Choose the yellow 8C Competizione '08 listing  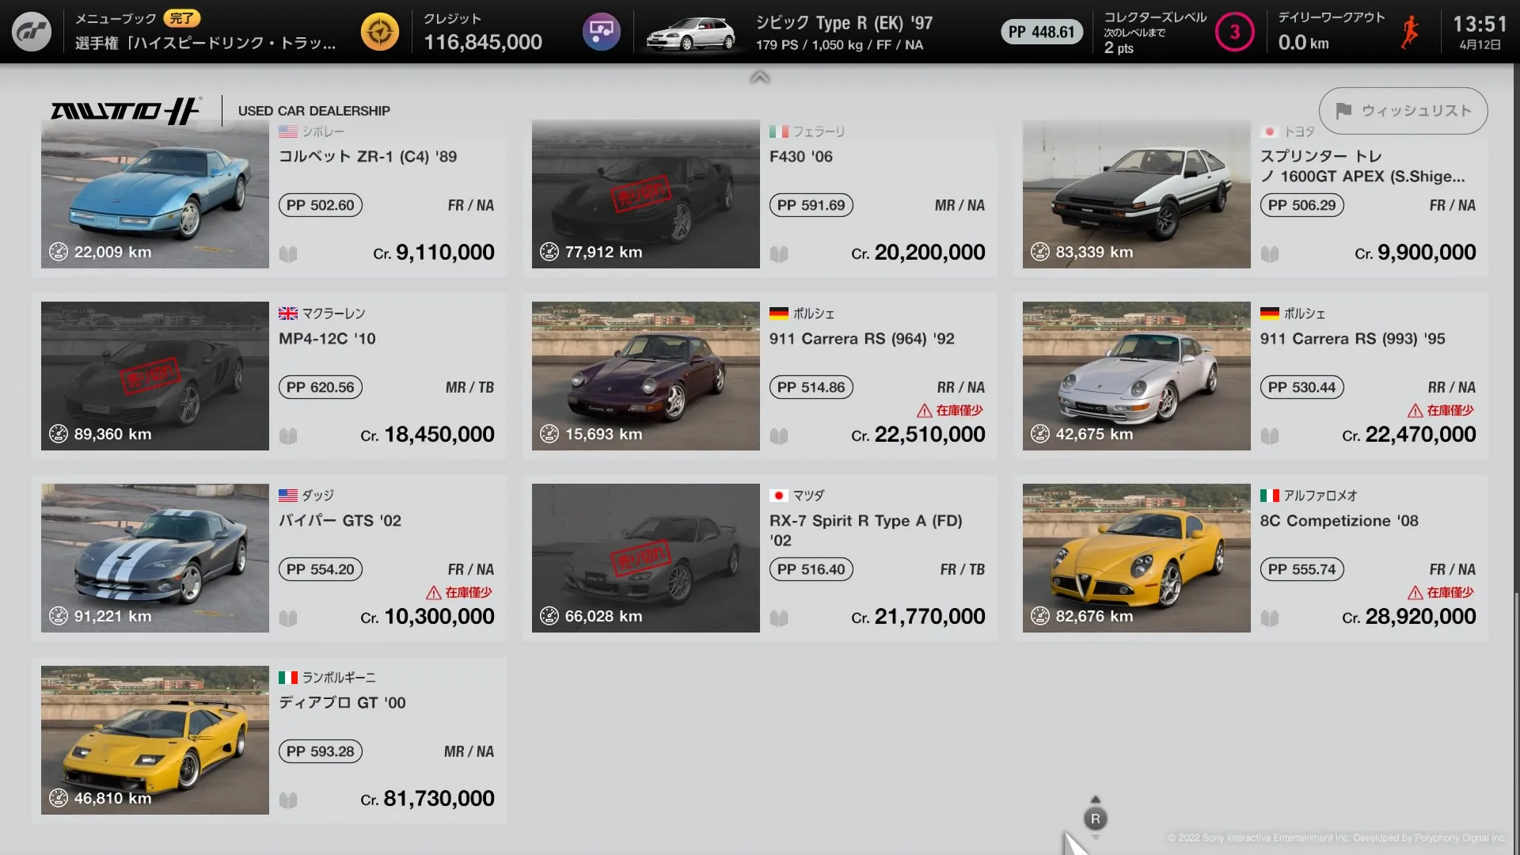coord(1251,558)
